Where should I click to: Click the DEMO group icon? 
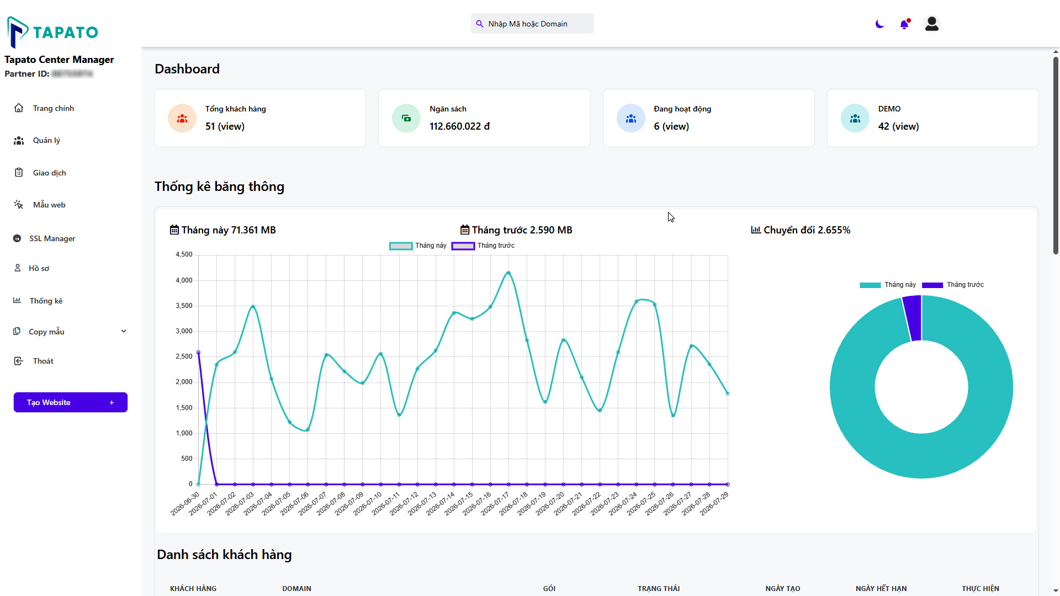click(x=855, y=118)
